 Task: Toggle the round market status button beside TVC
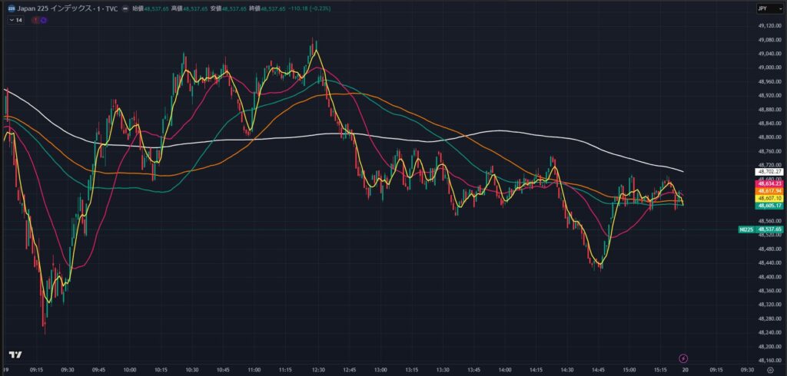[x=125, y=8]
